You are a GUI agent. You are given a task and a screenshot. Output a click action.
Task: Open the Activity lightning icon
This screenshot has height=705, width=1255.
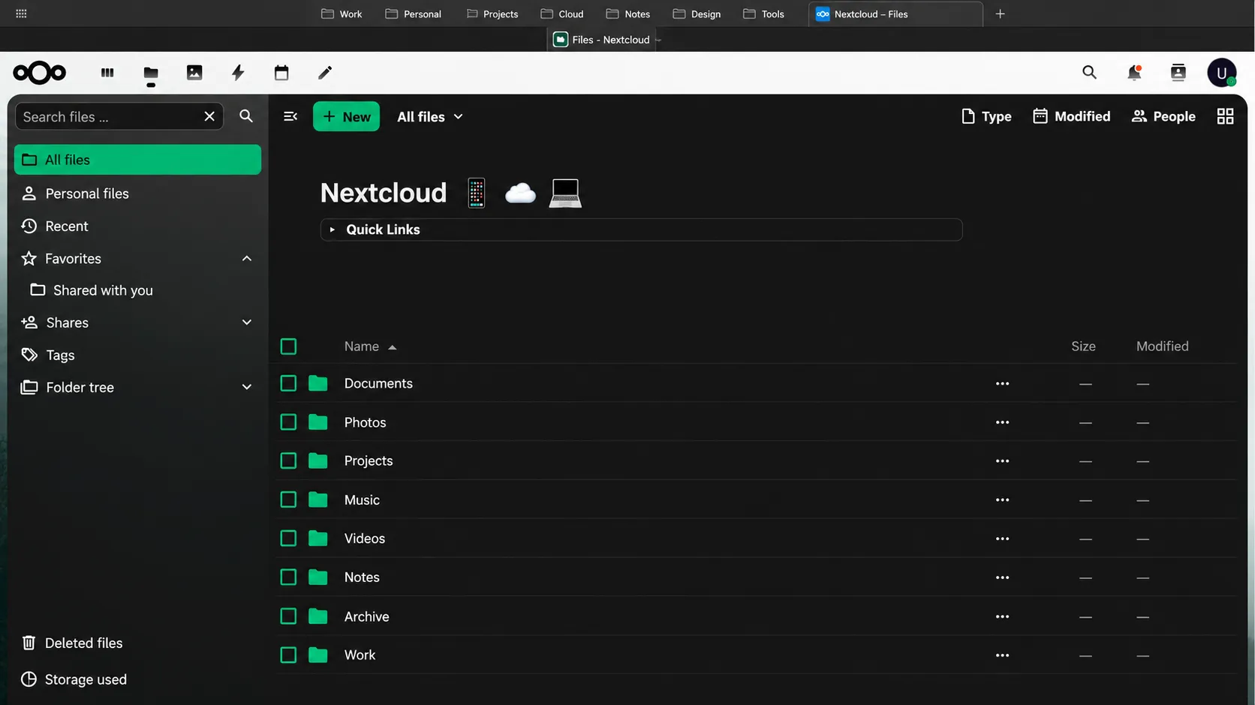coord(238,73)
